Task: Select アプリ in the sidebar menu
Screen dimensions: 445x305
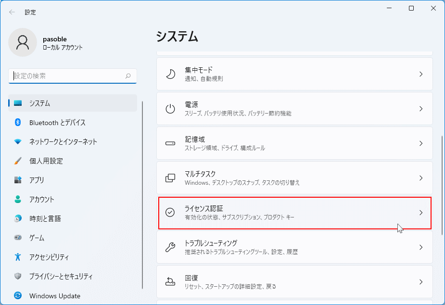Action: tap(37, 180)
